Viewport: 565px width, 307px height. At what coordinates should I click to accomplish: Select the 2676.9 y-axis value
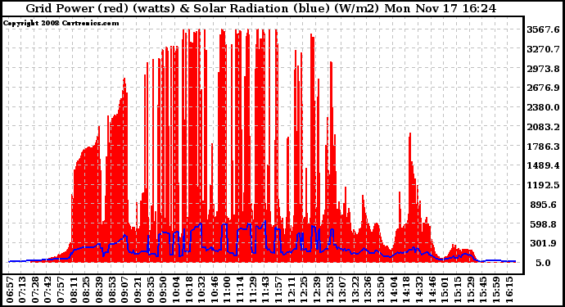click(543, 88)
